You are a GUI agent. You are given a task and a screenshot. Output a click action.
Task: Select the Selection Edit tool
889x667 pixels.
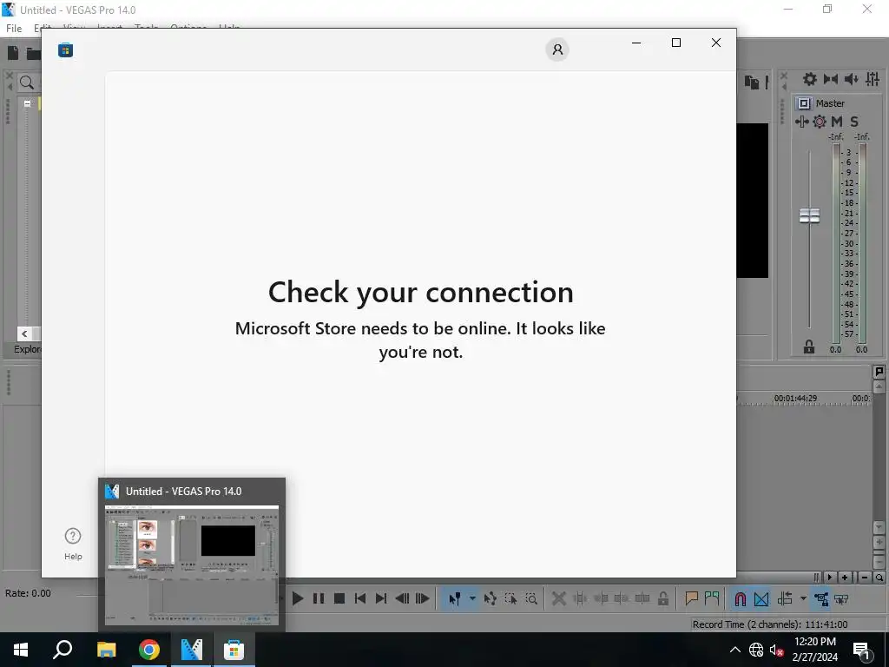(x=510, y=599)
